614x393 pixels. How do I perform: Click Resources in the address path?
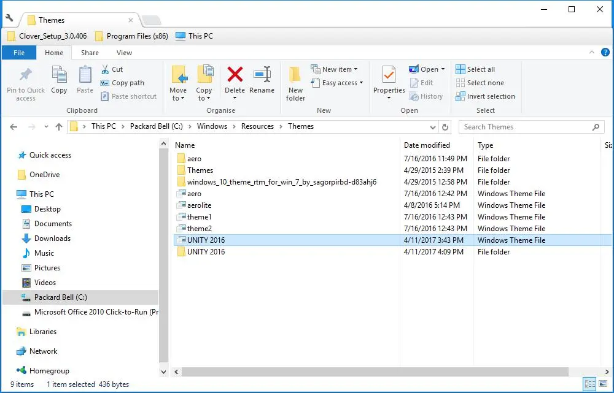click(257, 126)
